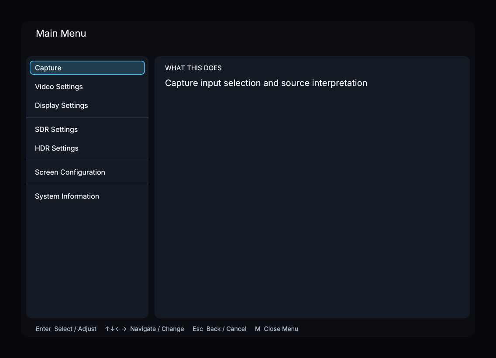Click the Main Menu title
Image resolution: width=496 pixels, height=358 pixels.
(x=61, y=33)
